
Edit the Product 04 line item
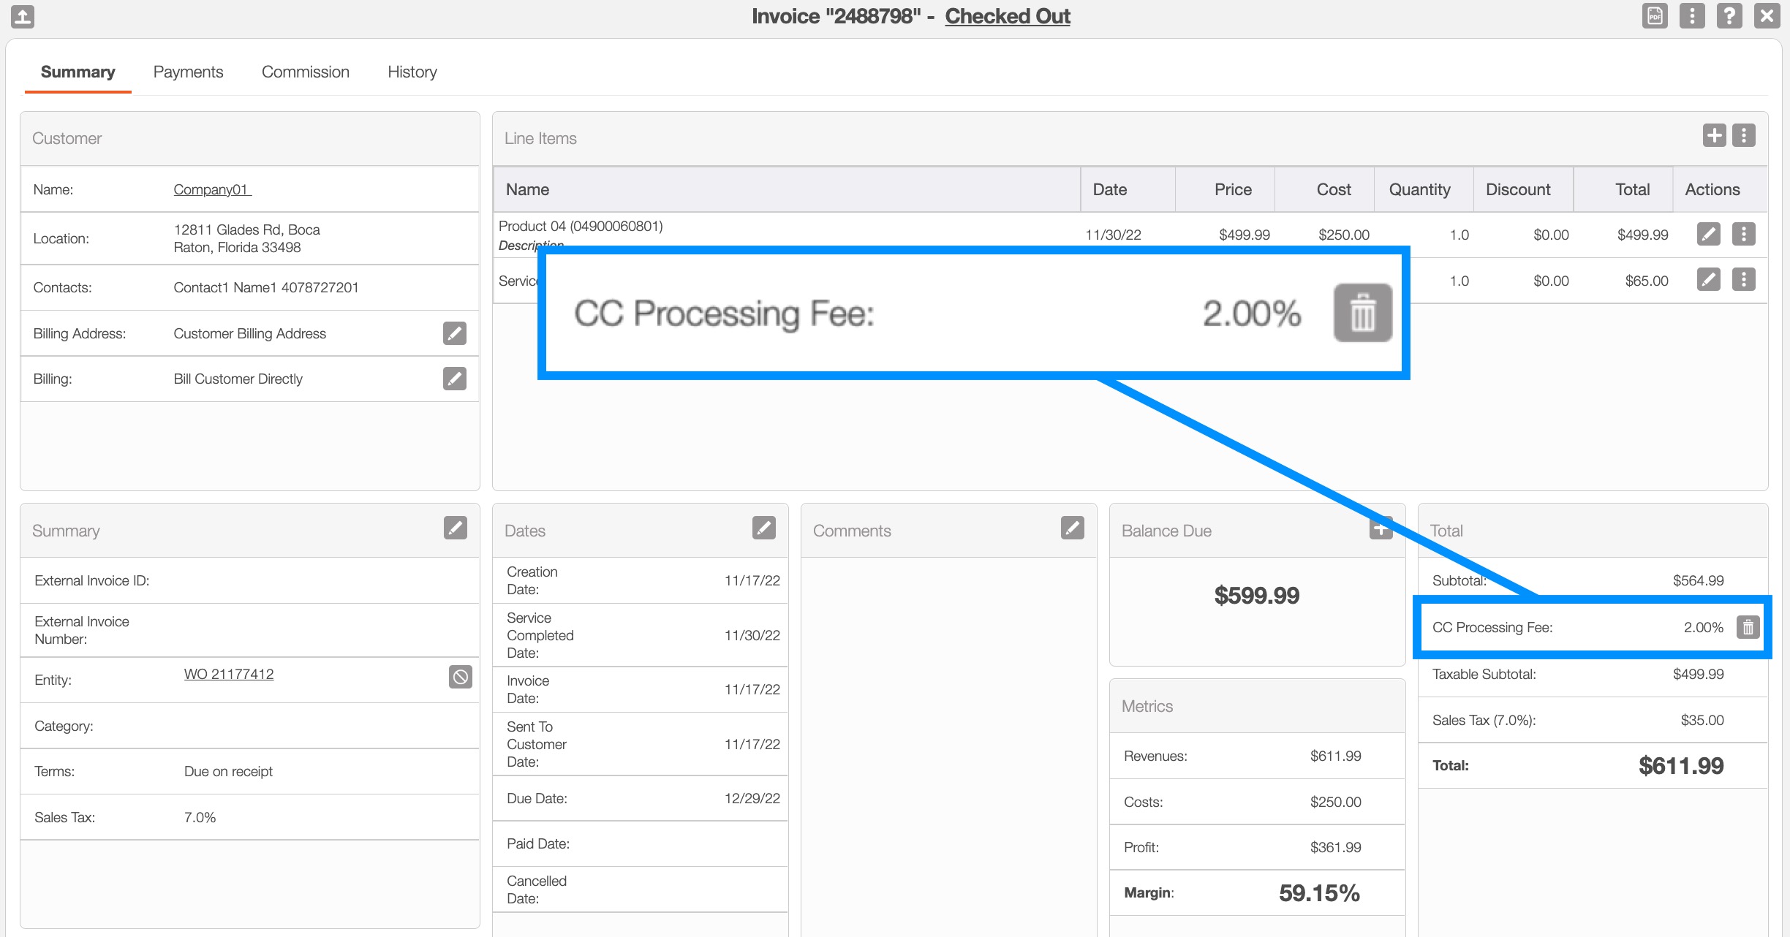coord(1708,235)
